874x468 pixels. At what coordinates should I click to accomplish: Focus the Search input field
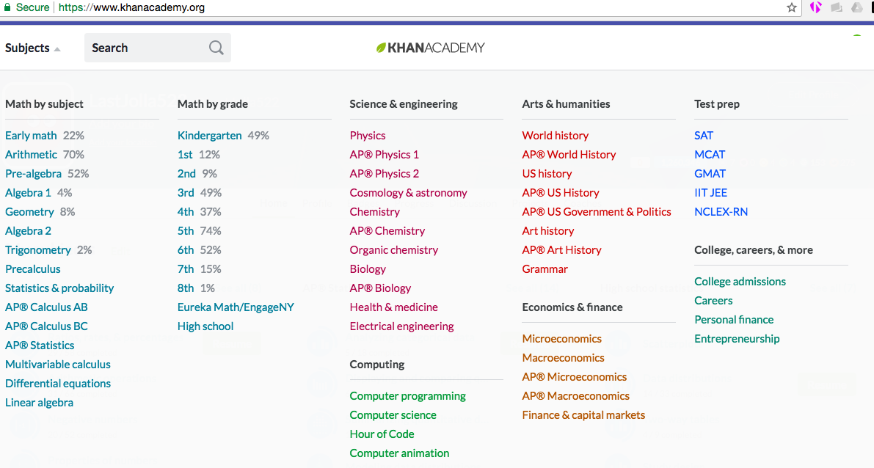point(157,48)
